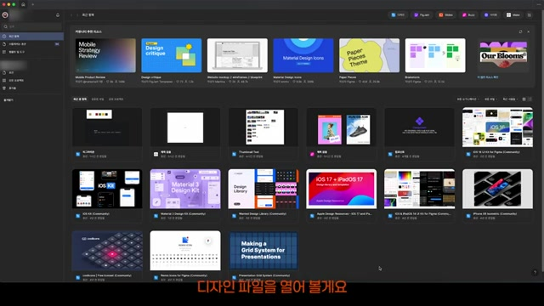The image size is (544, 306).
Task: Open the Mobile Strategy Review template
Action: pyautogui.click(x=105, y=55)
